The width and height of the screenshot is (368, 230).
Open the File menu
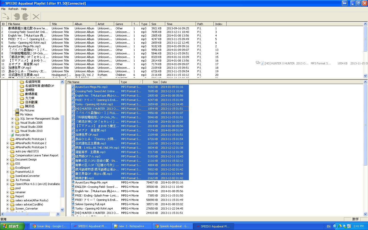tap(3, 9)
